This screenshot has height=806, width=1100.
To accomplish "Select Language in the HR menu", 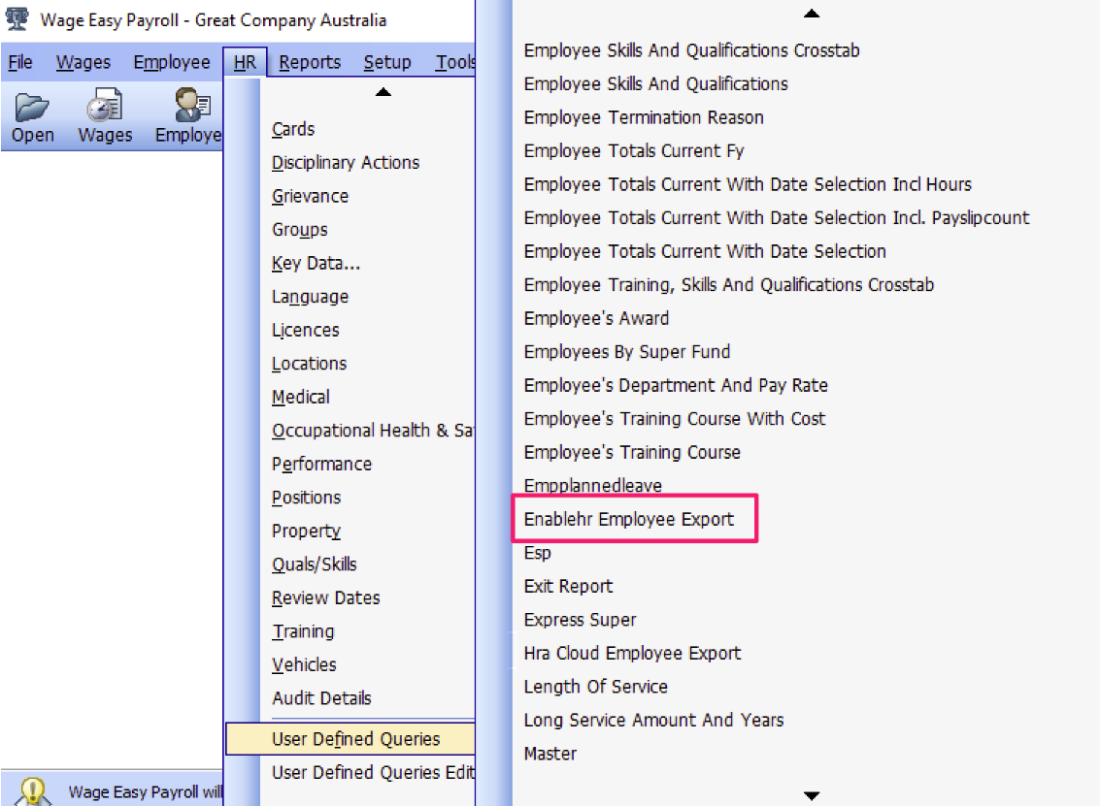I will (x=310, y=297).
